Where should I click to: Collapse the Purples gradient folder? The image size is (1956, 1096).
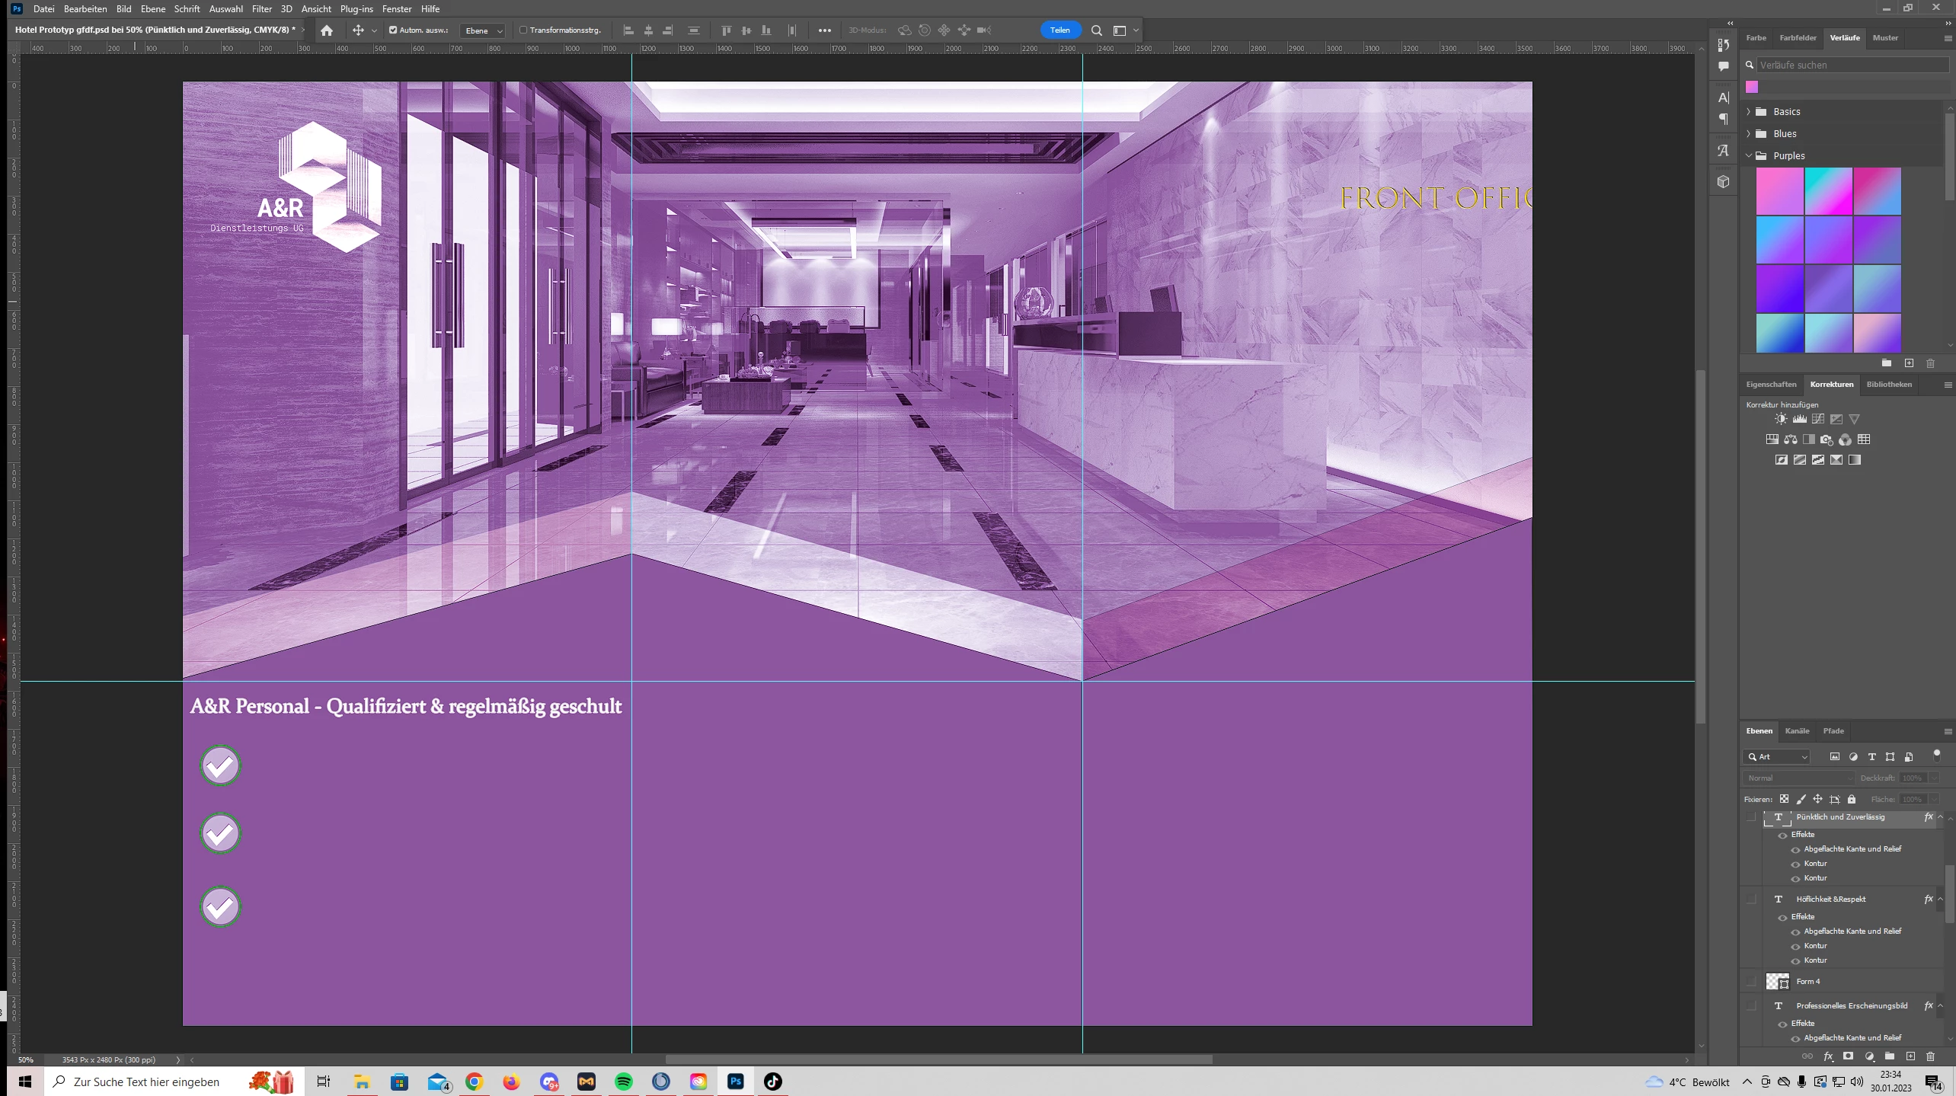point(1748,155)
